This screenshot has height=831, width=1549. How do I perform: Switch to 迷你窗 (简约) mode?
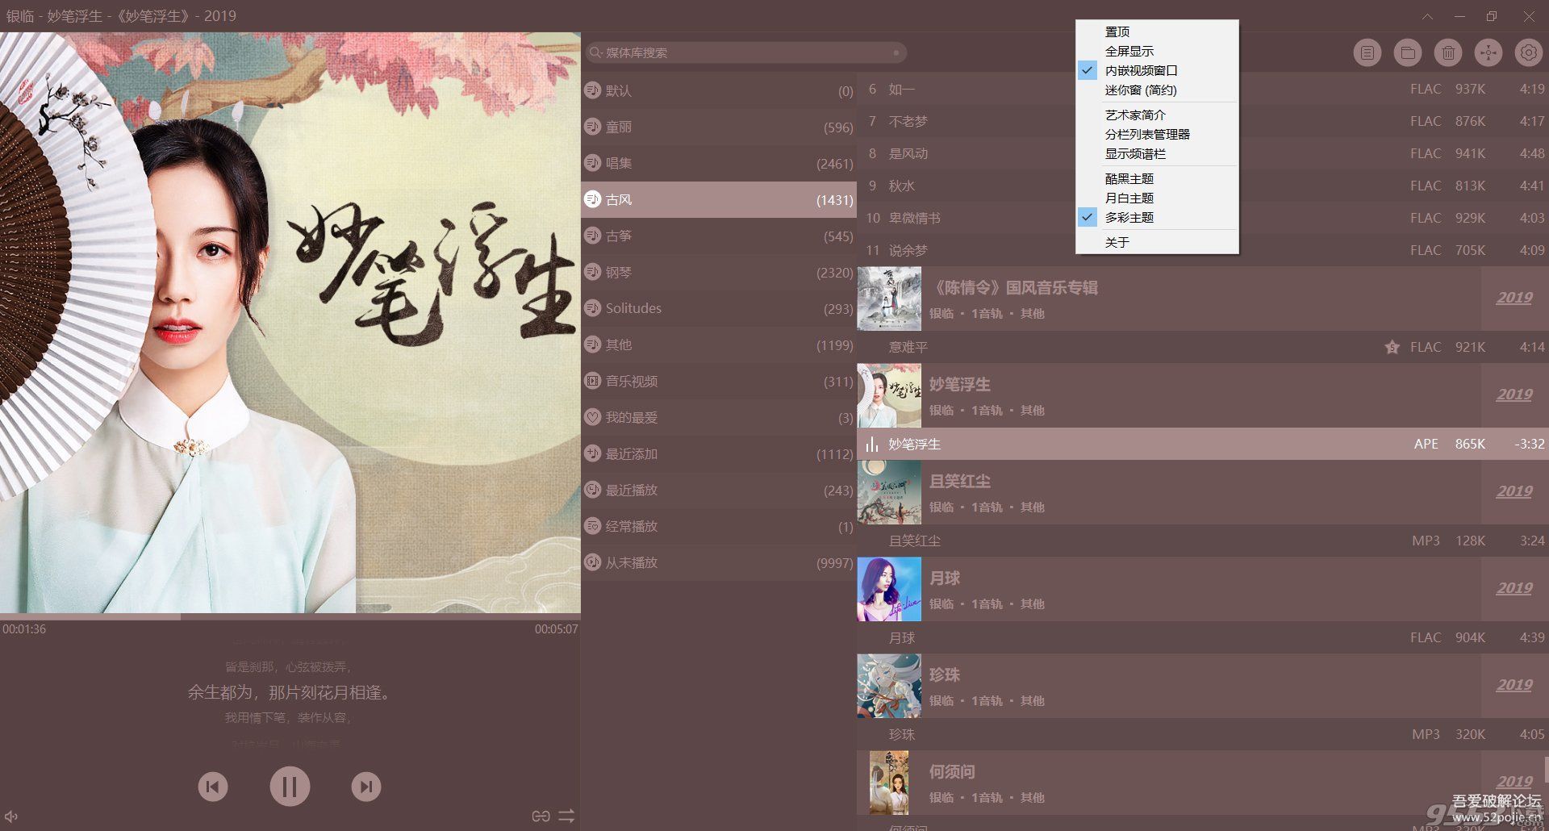(x=1158, y=90)
